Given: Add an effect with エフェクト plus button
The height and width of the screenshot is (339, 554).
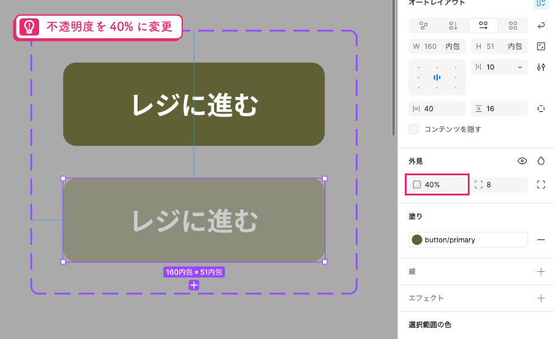Looking at the screenshot, I should (541, 298).
